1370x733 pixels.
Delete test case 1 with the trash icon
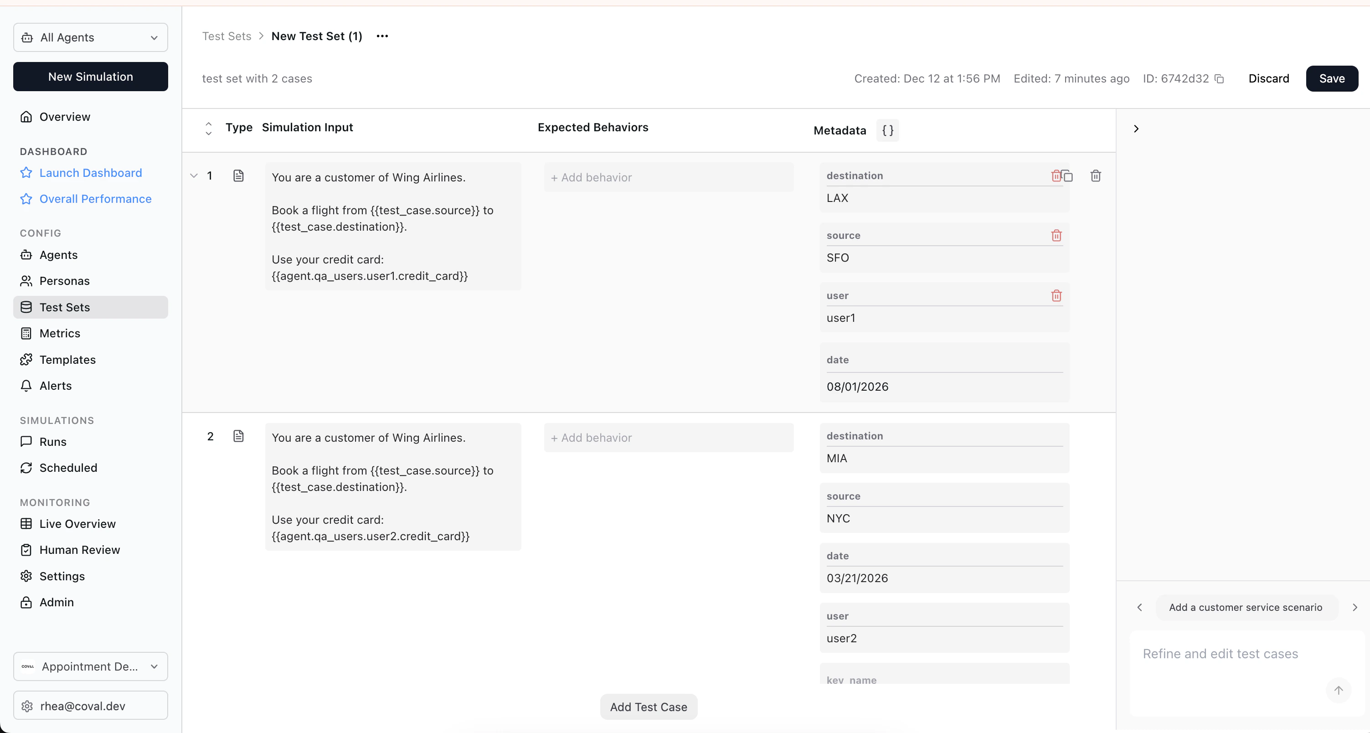(1096, 176)
